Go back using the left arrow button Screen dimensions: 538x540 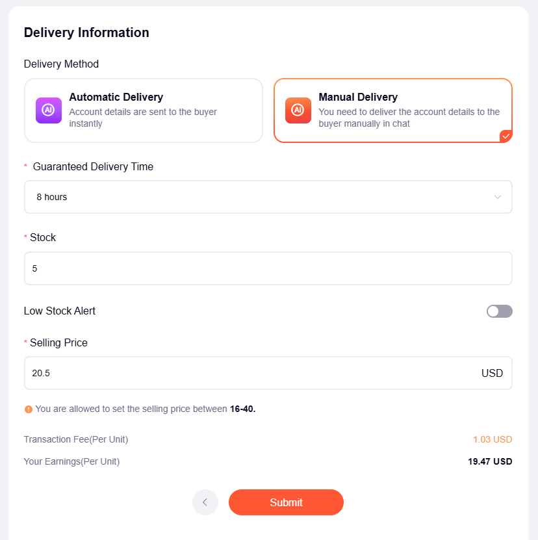click(205, 502)
